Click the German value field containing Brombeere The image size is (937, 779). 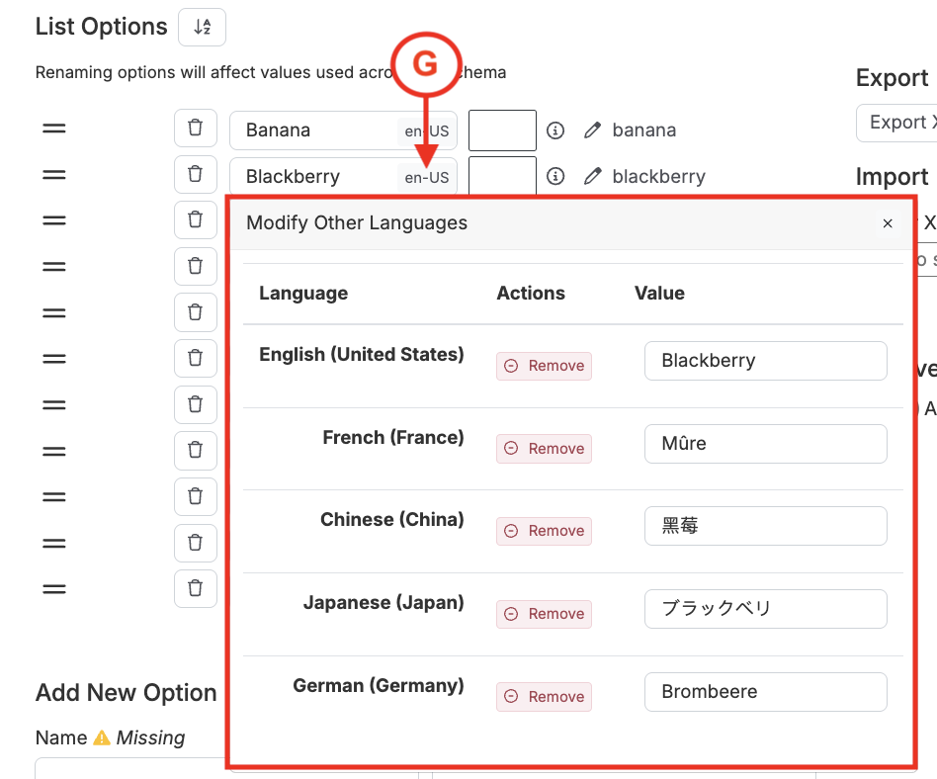[765, 692]
